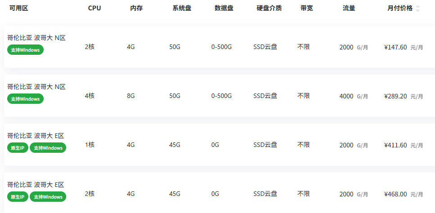The width and height of the screenshot is (435, 213).
Task: Click 支持Windows badge in the ¥468.00 row
Action: tap(48, 197)
